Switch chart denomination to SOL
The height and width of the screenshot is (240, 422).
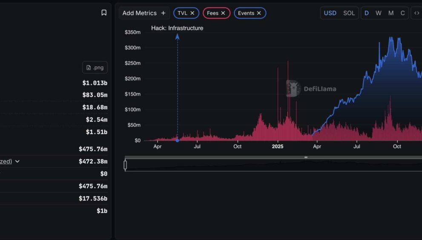click(x=349, y=13)
